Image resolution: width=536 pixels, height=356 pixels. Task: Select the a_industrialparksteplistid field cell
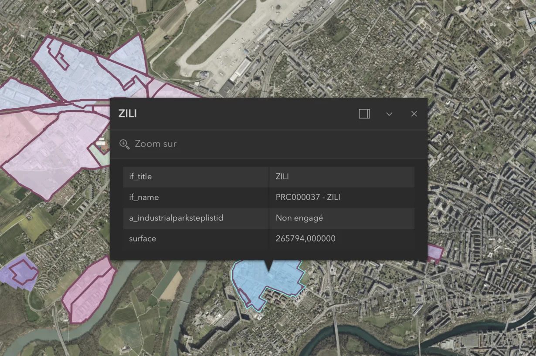196,218
